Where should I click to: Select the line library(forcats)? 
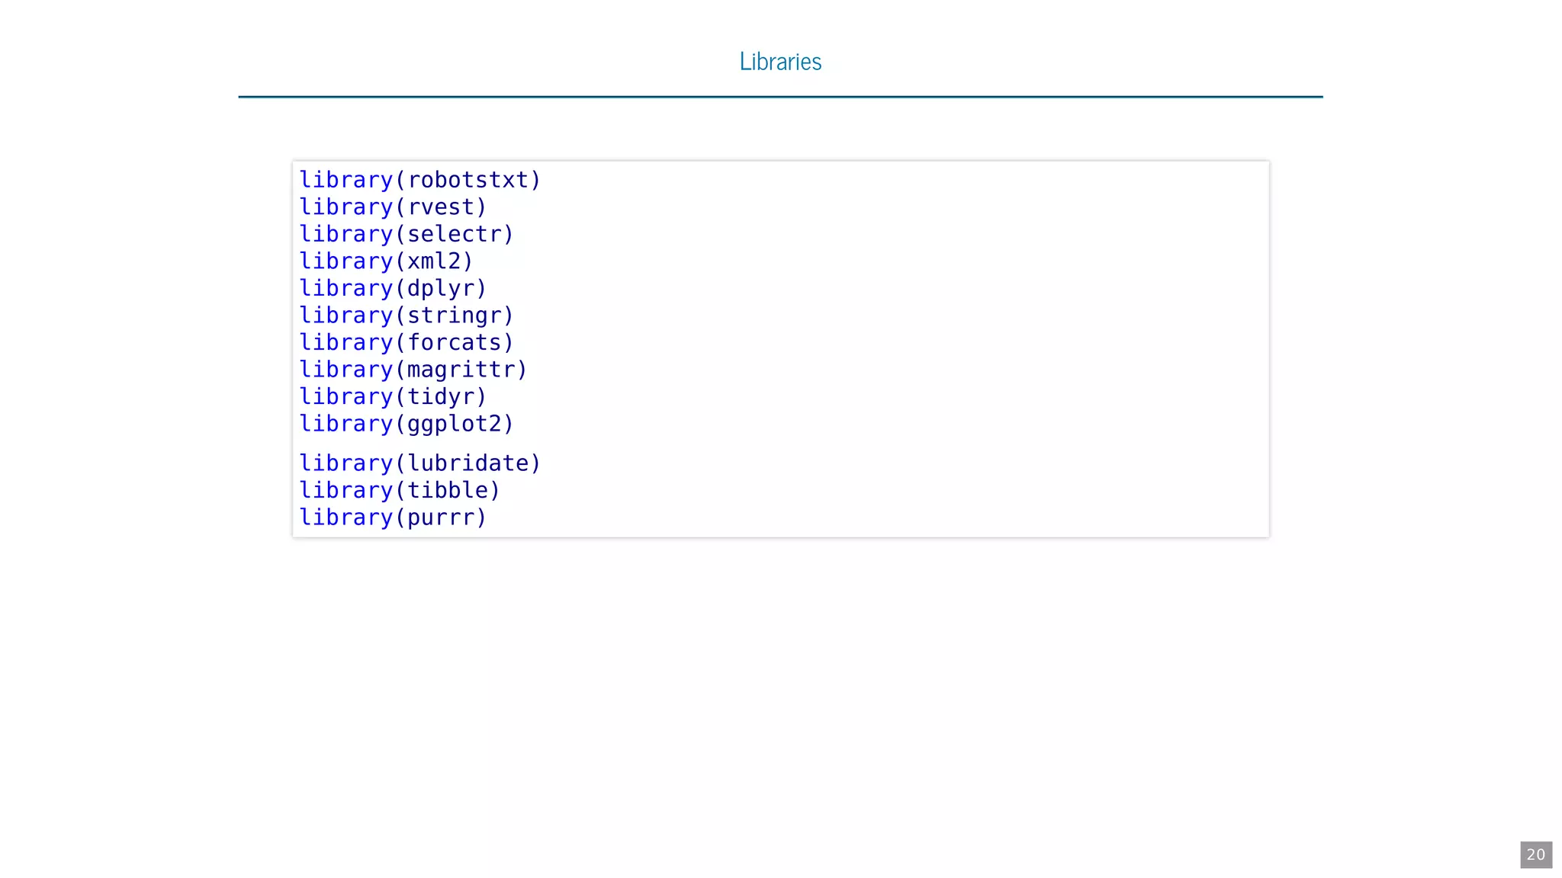[406, 342]
